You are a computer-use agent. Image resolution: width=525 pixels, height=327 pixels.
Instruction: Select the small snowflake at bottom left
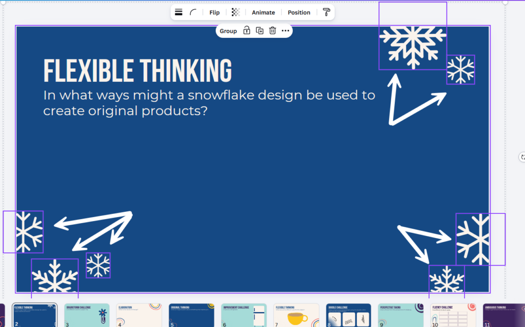(x=98, y=265)
